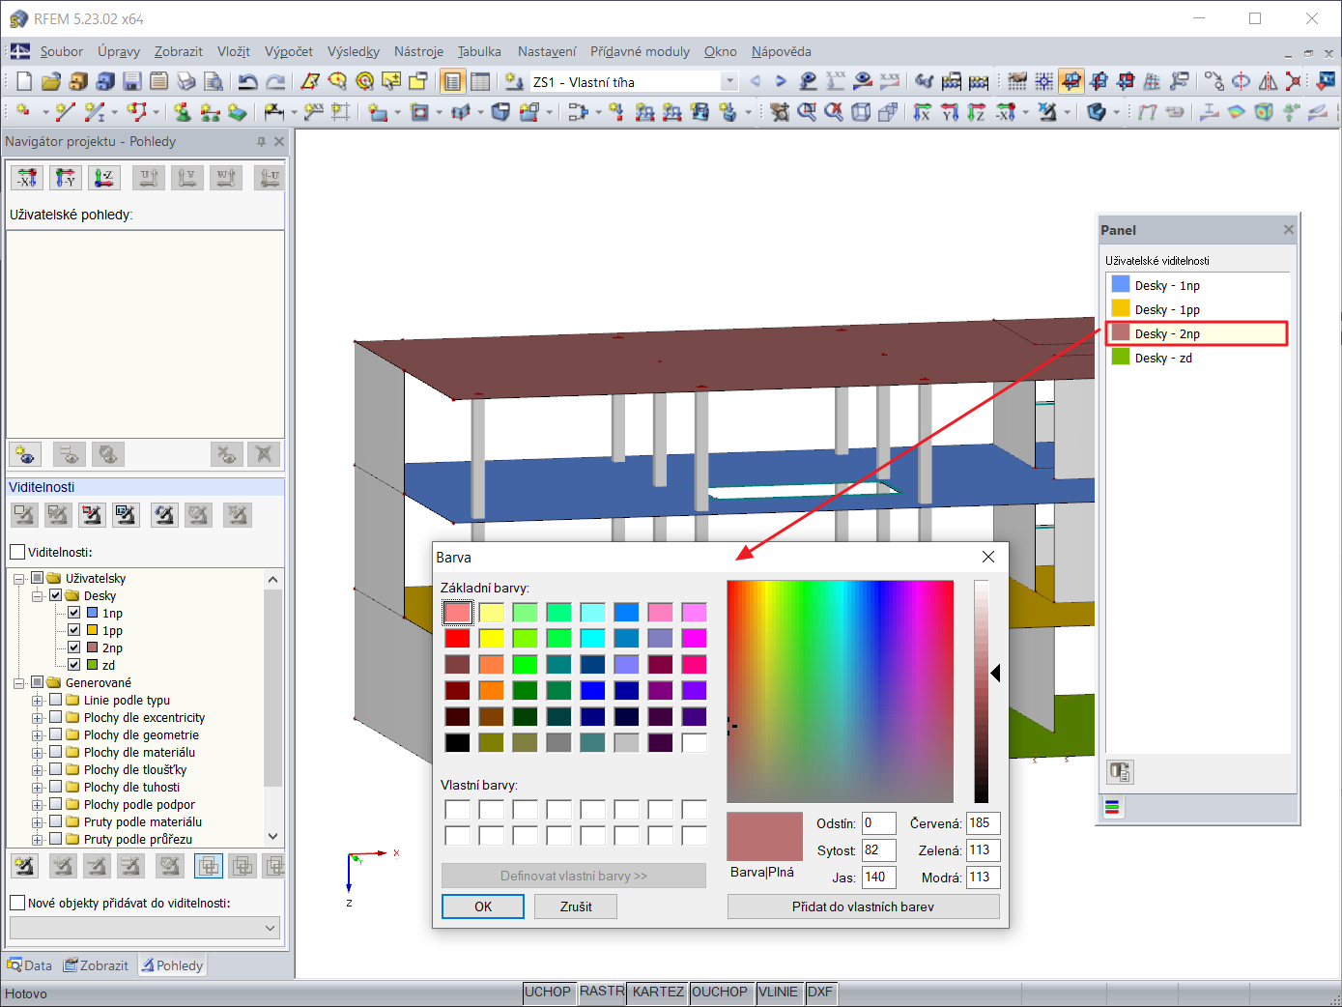The height and width of the screenshot is (1007, 1342).
Task: Enable Nové objekty přidávat do viditelnosti checkbox
Action: click(x=17, y=903)
